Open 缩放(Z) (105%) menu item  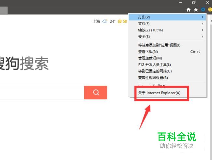click(x=167, y=30)
